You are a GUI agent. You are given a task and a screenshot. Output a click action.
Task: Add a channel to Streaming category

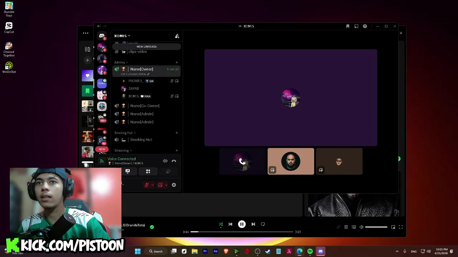coord(176,151)
